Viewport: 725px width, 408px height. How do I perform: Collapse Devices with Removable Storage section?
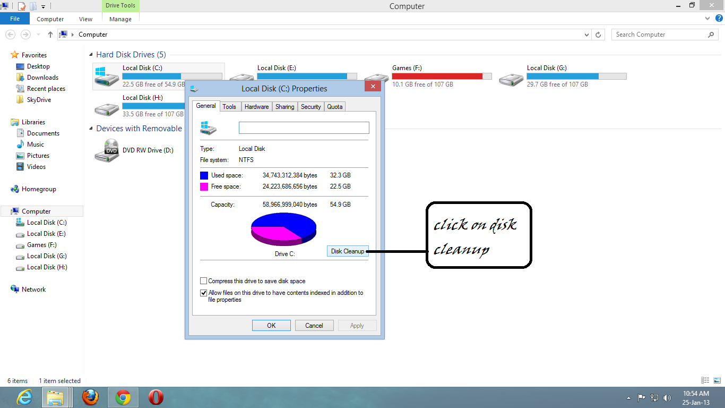tap(91, 128)
